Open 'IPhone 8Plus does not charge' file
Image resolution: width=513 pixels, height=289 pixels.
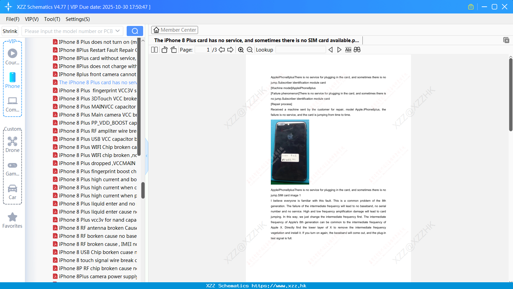(x=95, y=66)
